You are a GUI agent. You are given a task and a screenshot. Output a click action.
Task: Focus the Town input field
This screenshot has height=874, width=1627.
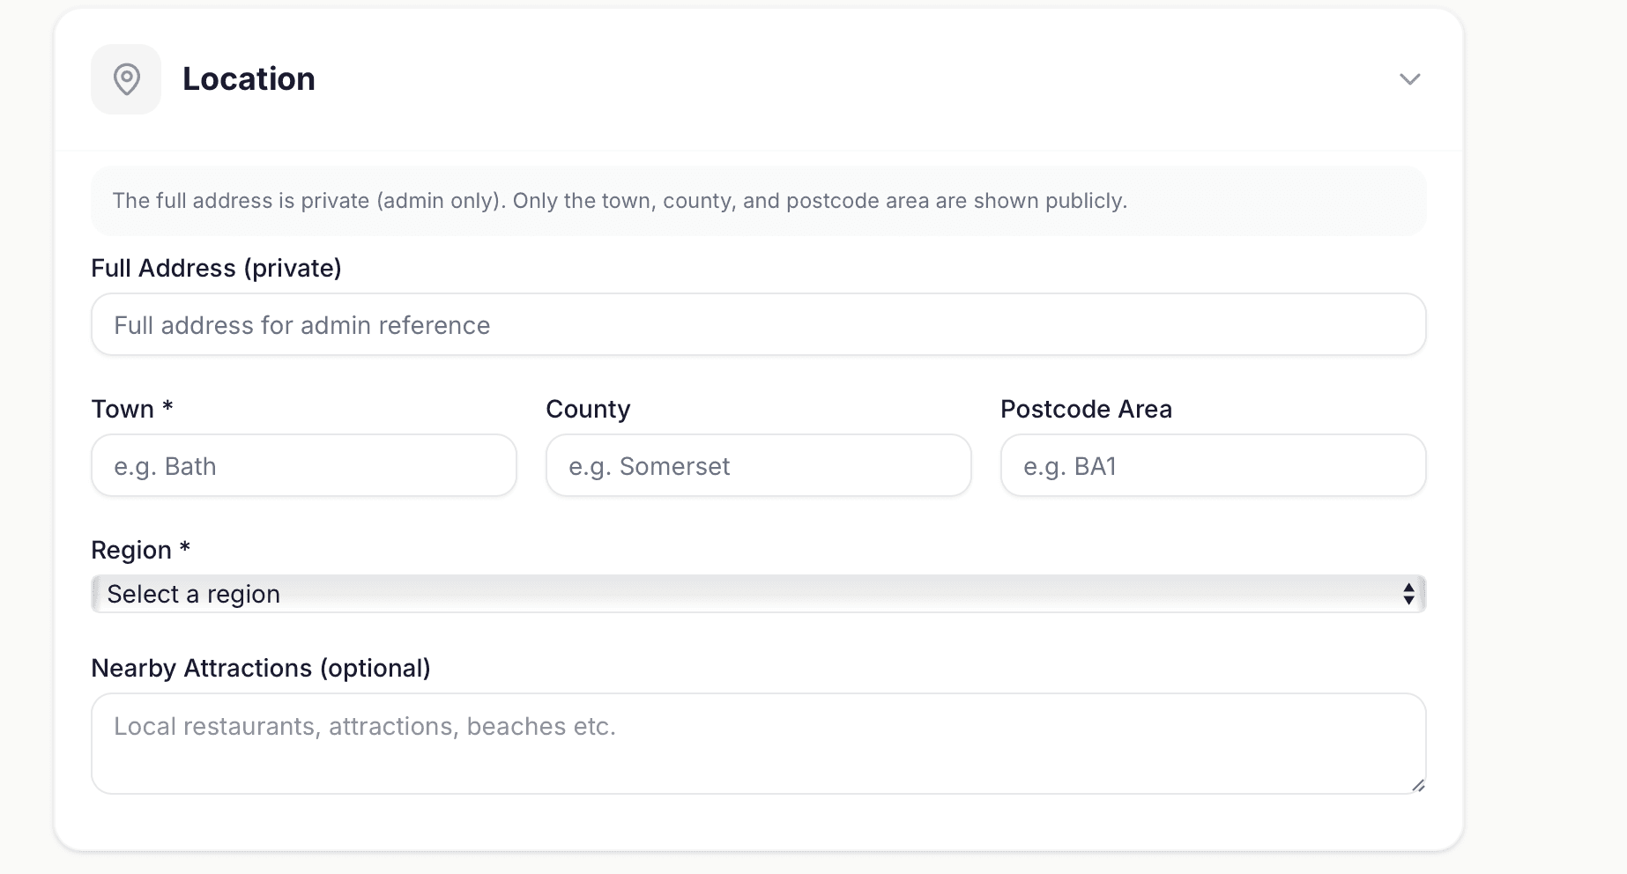tap(303, 466)
